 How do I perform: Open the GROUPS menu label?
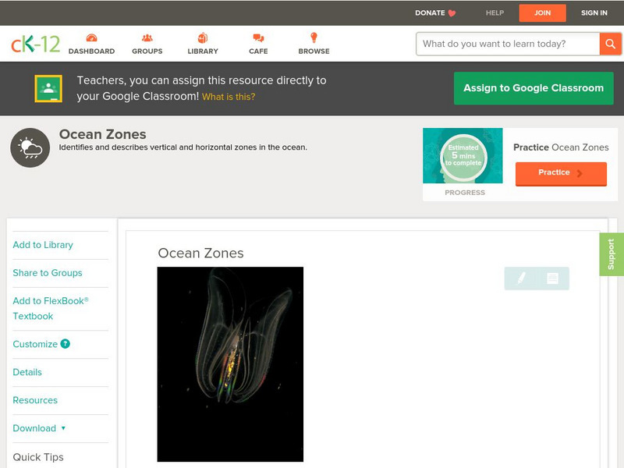pos(147,51)
